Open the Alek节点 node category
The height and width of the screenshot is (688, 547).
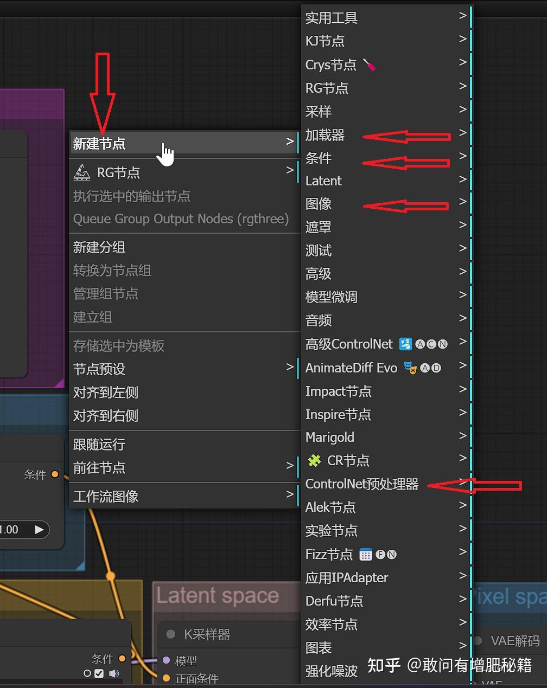[386, 507]
